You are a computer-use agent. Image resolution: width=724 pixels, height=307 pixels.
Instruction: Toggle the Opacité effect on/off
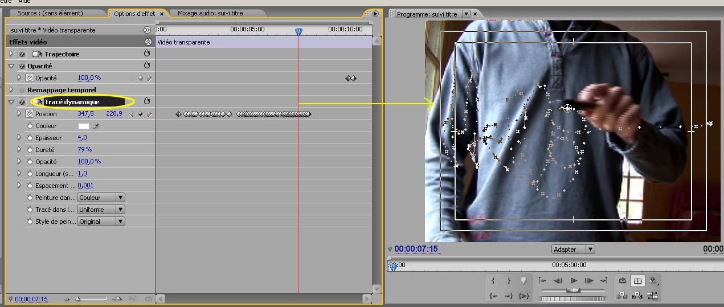click(x=22, y=66)
